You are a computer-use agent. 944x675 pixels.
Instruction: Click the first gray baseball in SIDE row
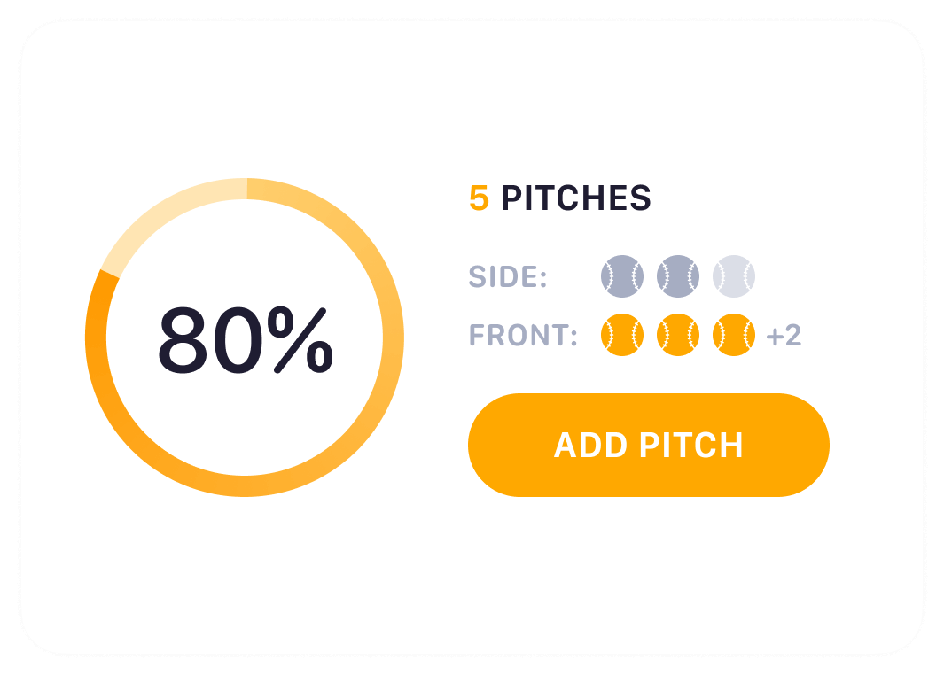(621, 276)
